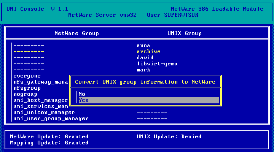The width and height of the screenshot is (274, 152).
Task: Click the Mapping Update: Granted status
Action: coord(49,143)
